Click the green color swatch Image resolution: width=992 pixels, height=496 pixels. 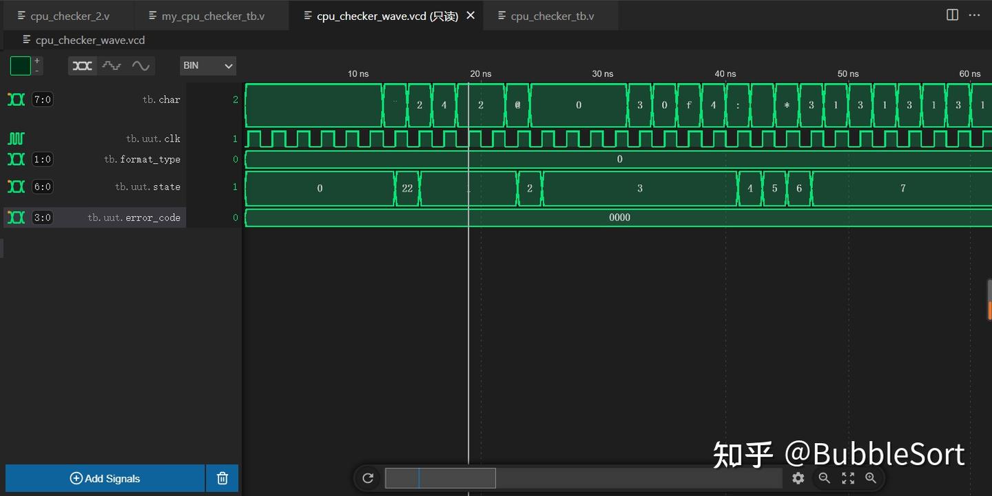[20, 65]
